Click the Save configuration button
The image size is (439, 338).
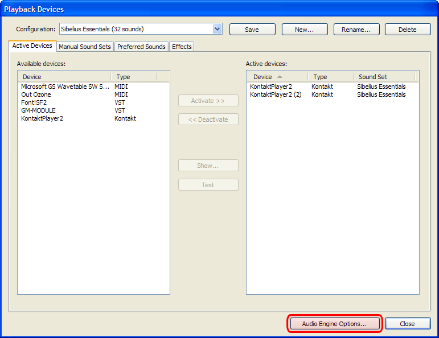[252, 30]
